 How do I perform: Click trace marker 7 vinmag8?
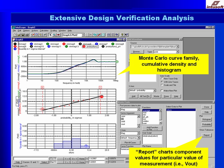(113, 44)
